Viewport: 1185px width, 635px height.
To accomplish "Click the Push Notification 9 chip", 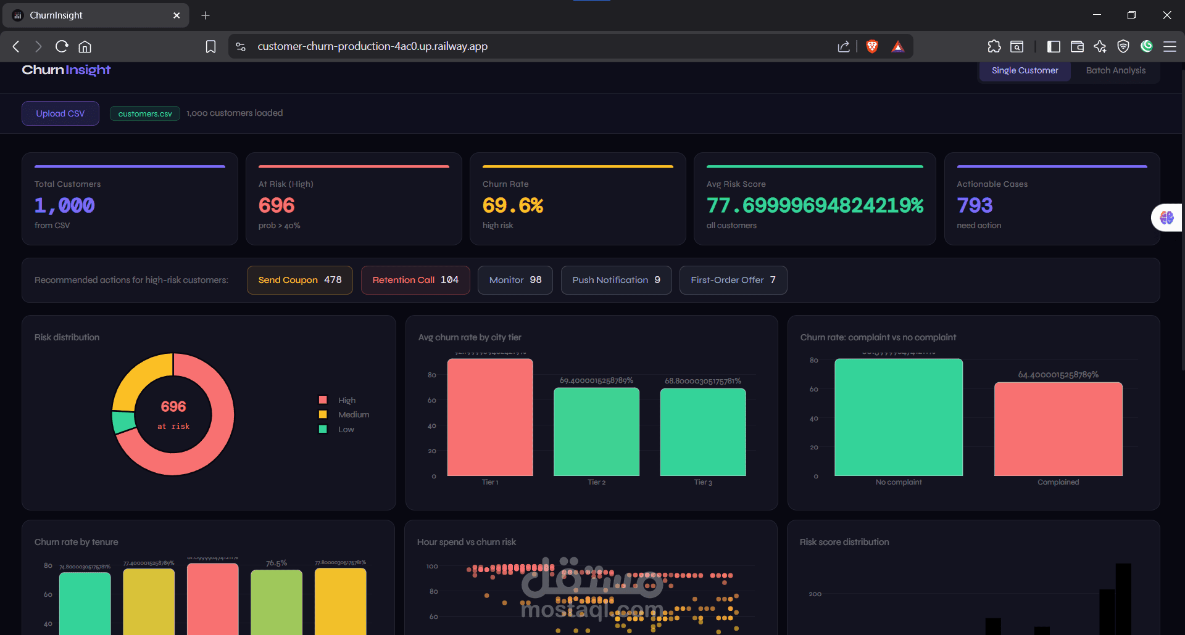I will pyautogui.click(x=616, y=280).
